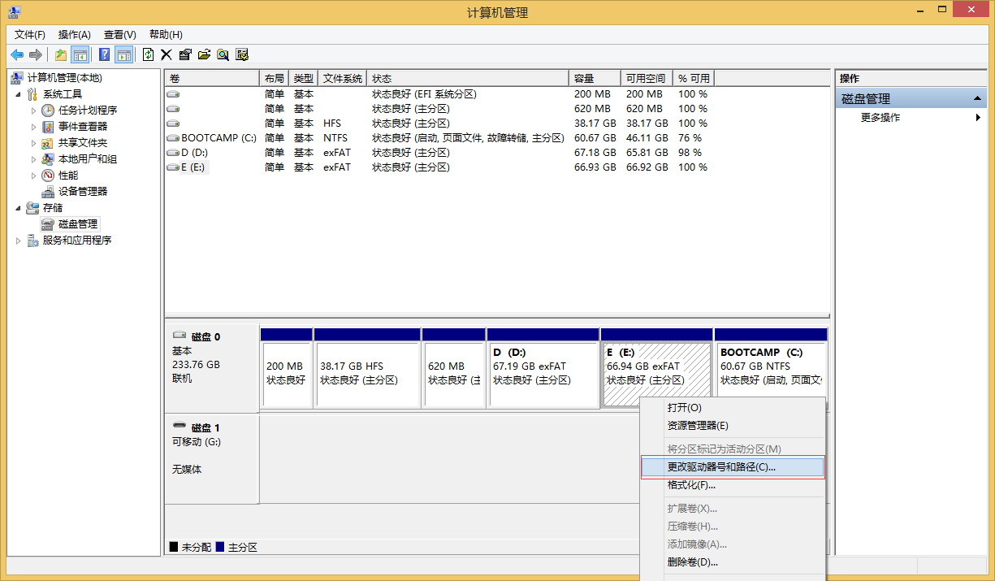Toggle Show/Hide Action Pane toolbar button
Screen dimensions: 995x581
(124, 54)
